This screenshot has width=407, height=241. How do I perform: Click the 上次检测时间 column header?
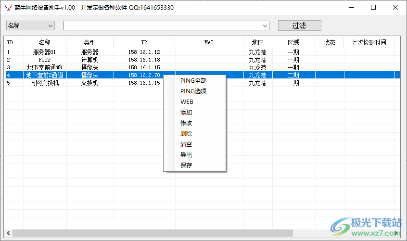pyautogui.click(x=369, y=42)
